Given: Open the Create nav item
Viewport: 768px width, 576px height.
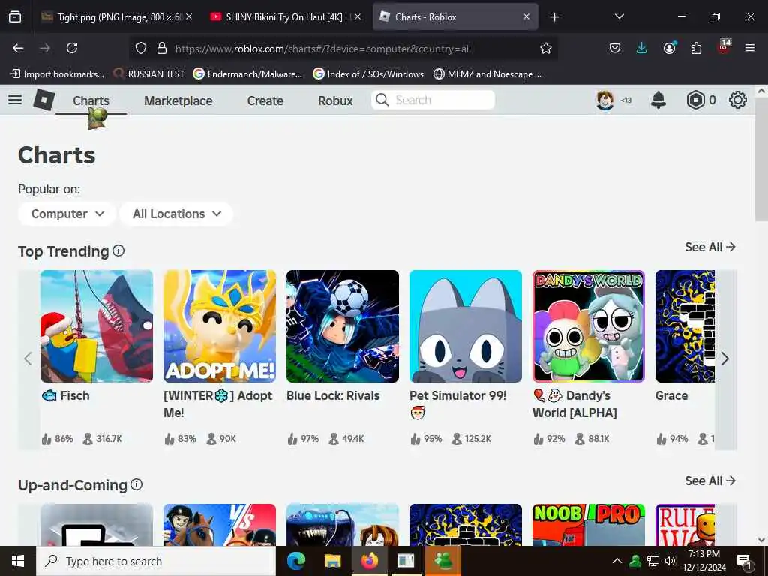Looking at the screenshot, I should click(x=265, y=100).
